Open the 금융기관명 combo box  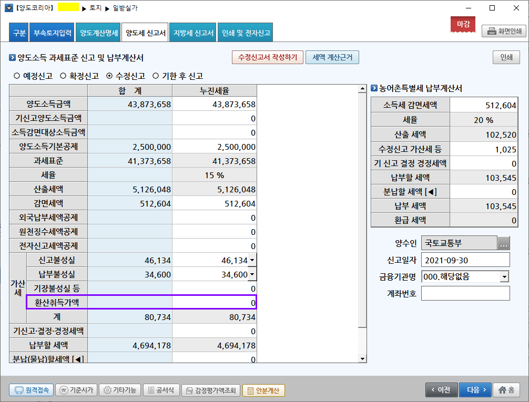pos(504,276)
